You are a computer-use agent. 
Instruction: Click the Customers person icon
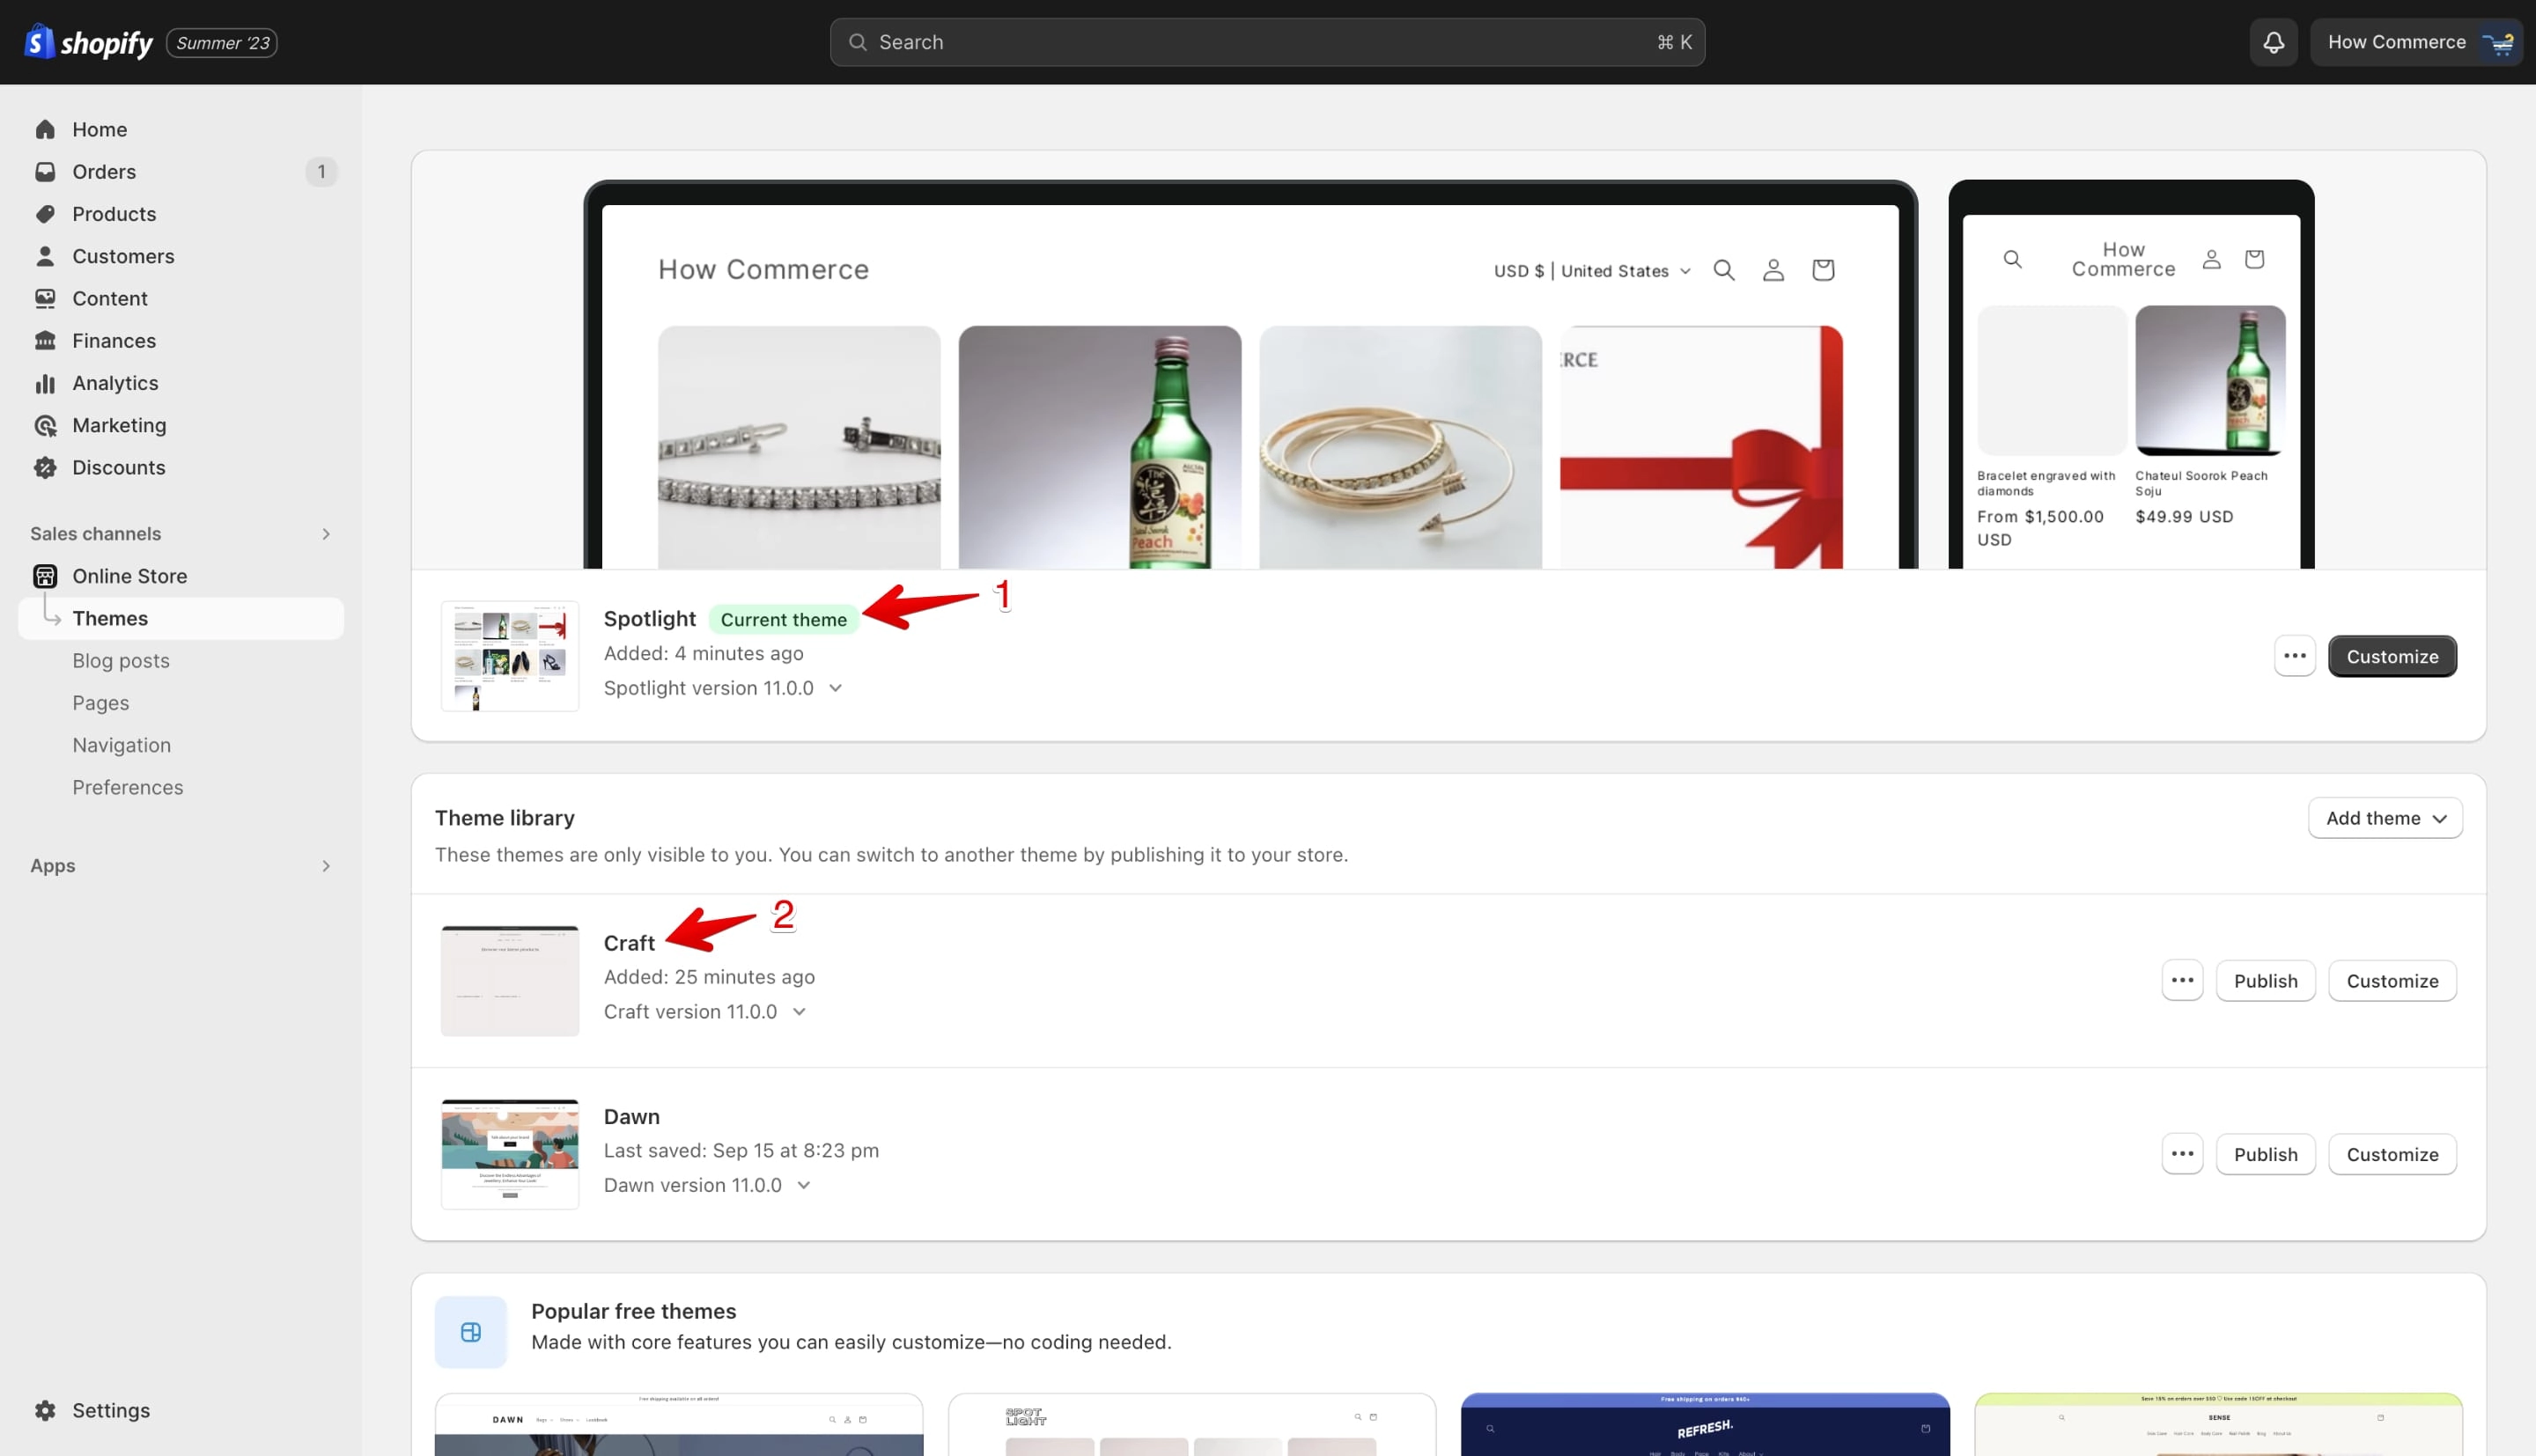click(x=45, y=256)
